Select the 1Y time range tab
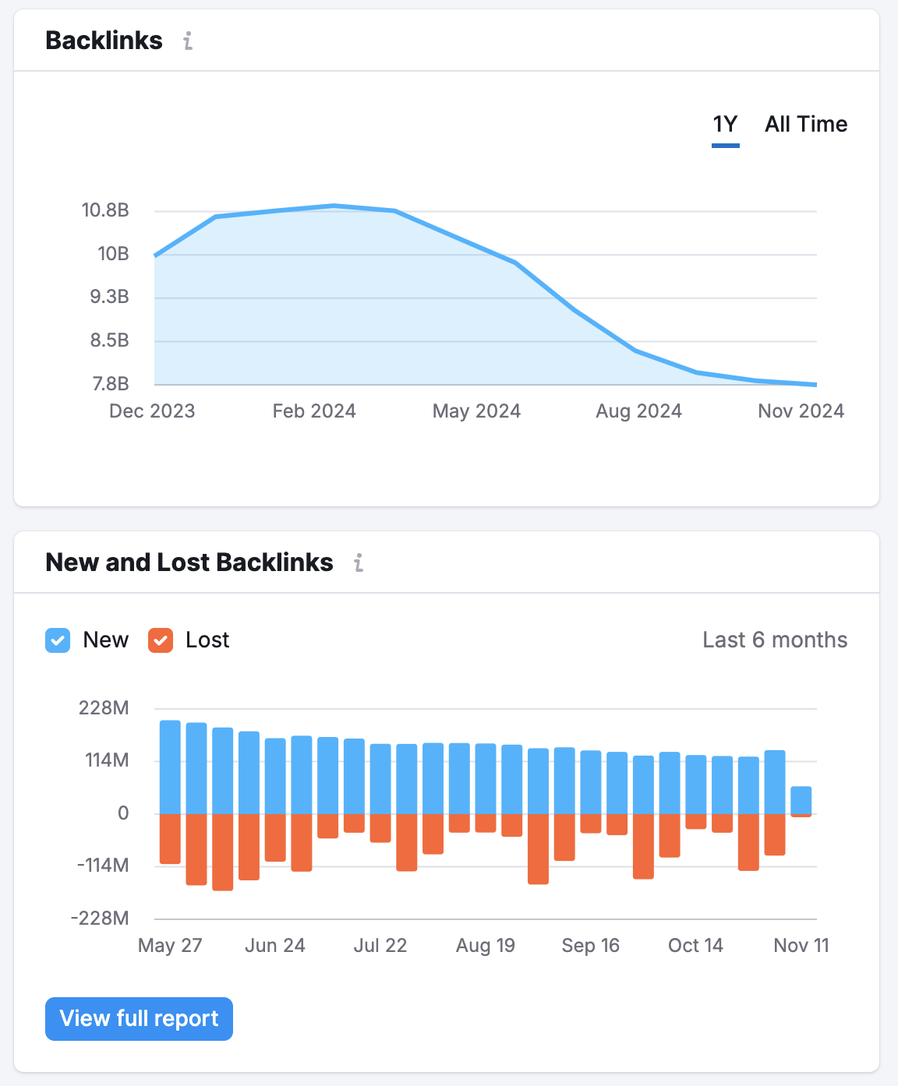The height and width of the screenshot is (1086, 898). (x=724, y=124)
